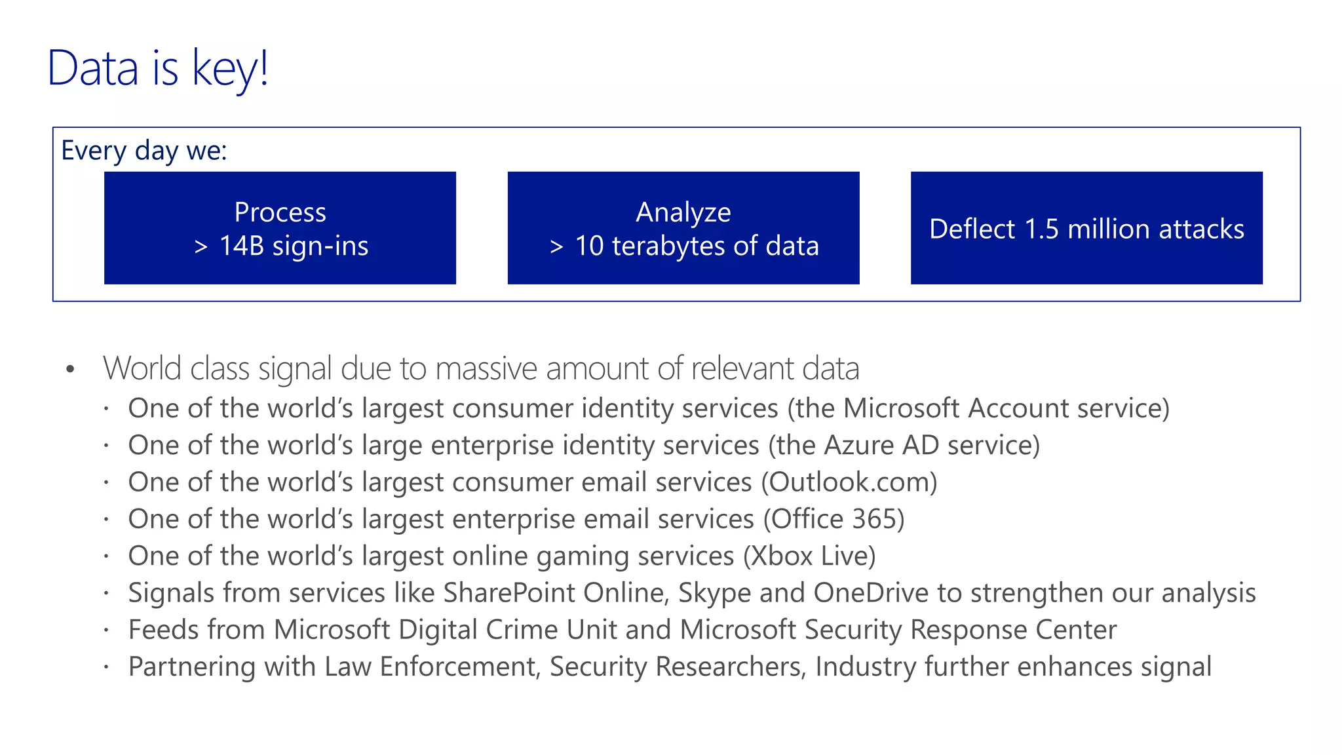Viewport: 1342px width, 755px height.
Task: Click the "Outlook.com" text in parentheses
Action: [x=849, y=482]
